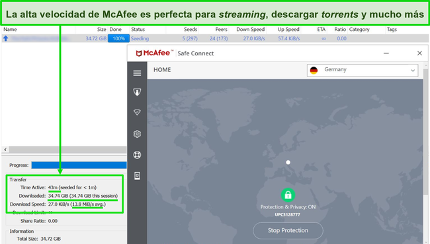430x244 pixels.
Task: Open the Wi-Fi shield icon in sidebar
Action: click(137, 112)
